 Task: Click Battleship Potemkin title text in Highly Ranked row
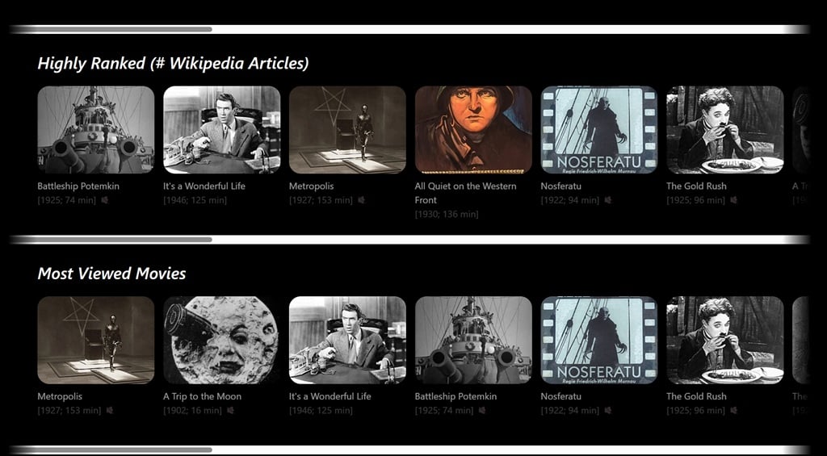pos(78,186)
